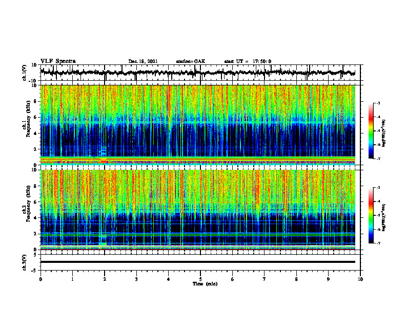Click the "8" kHz tick label of ch.1 spectrogram

(x=36, y=101)
